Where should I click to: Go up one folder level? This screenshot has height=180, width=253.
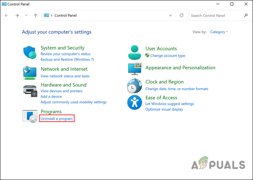(35, 15)
